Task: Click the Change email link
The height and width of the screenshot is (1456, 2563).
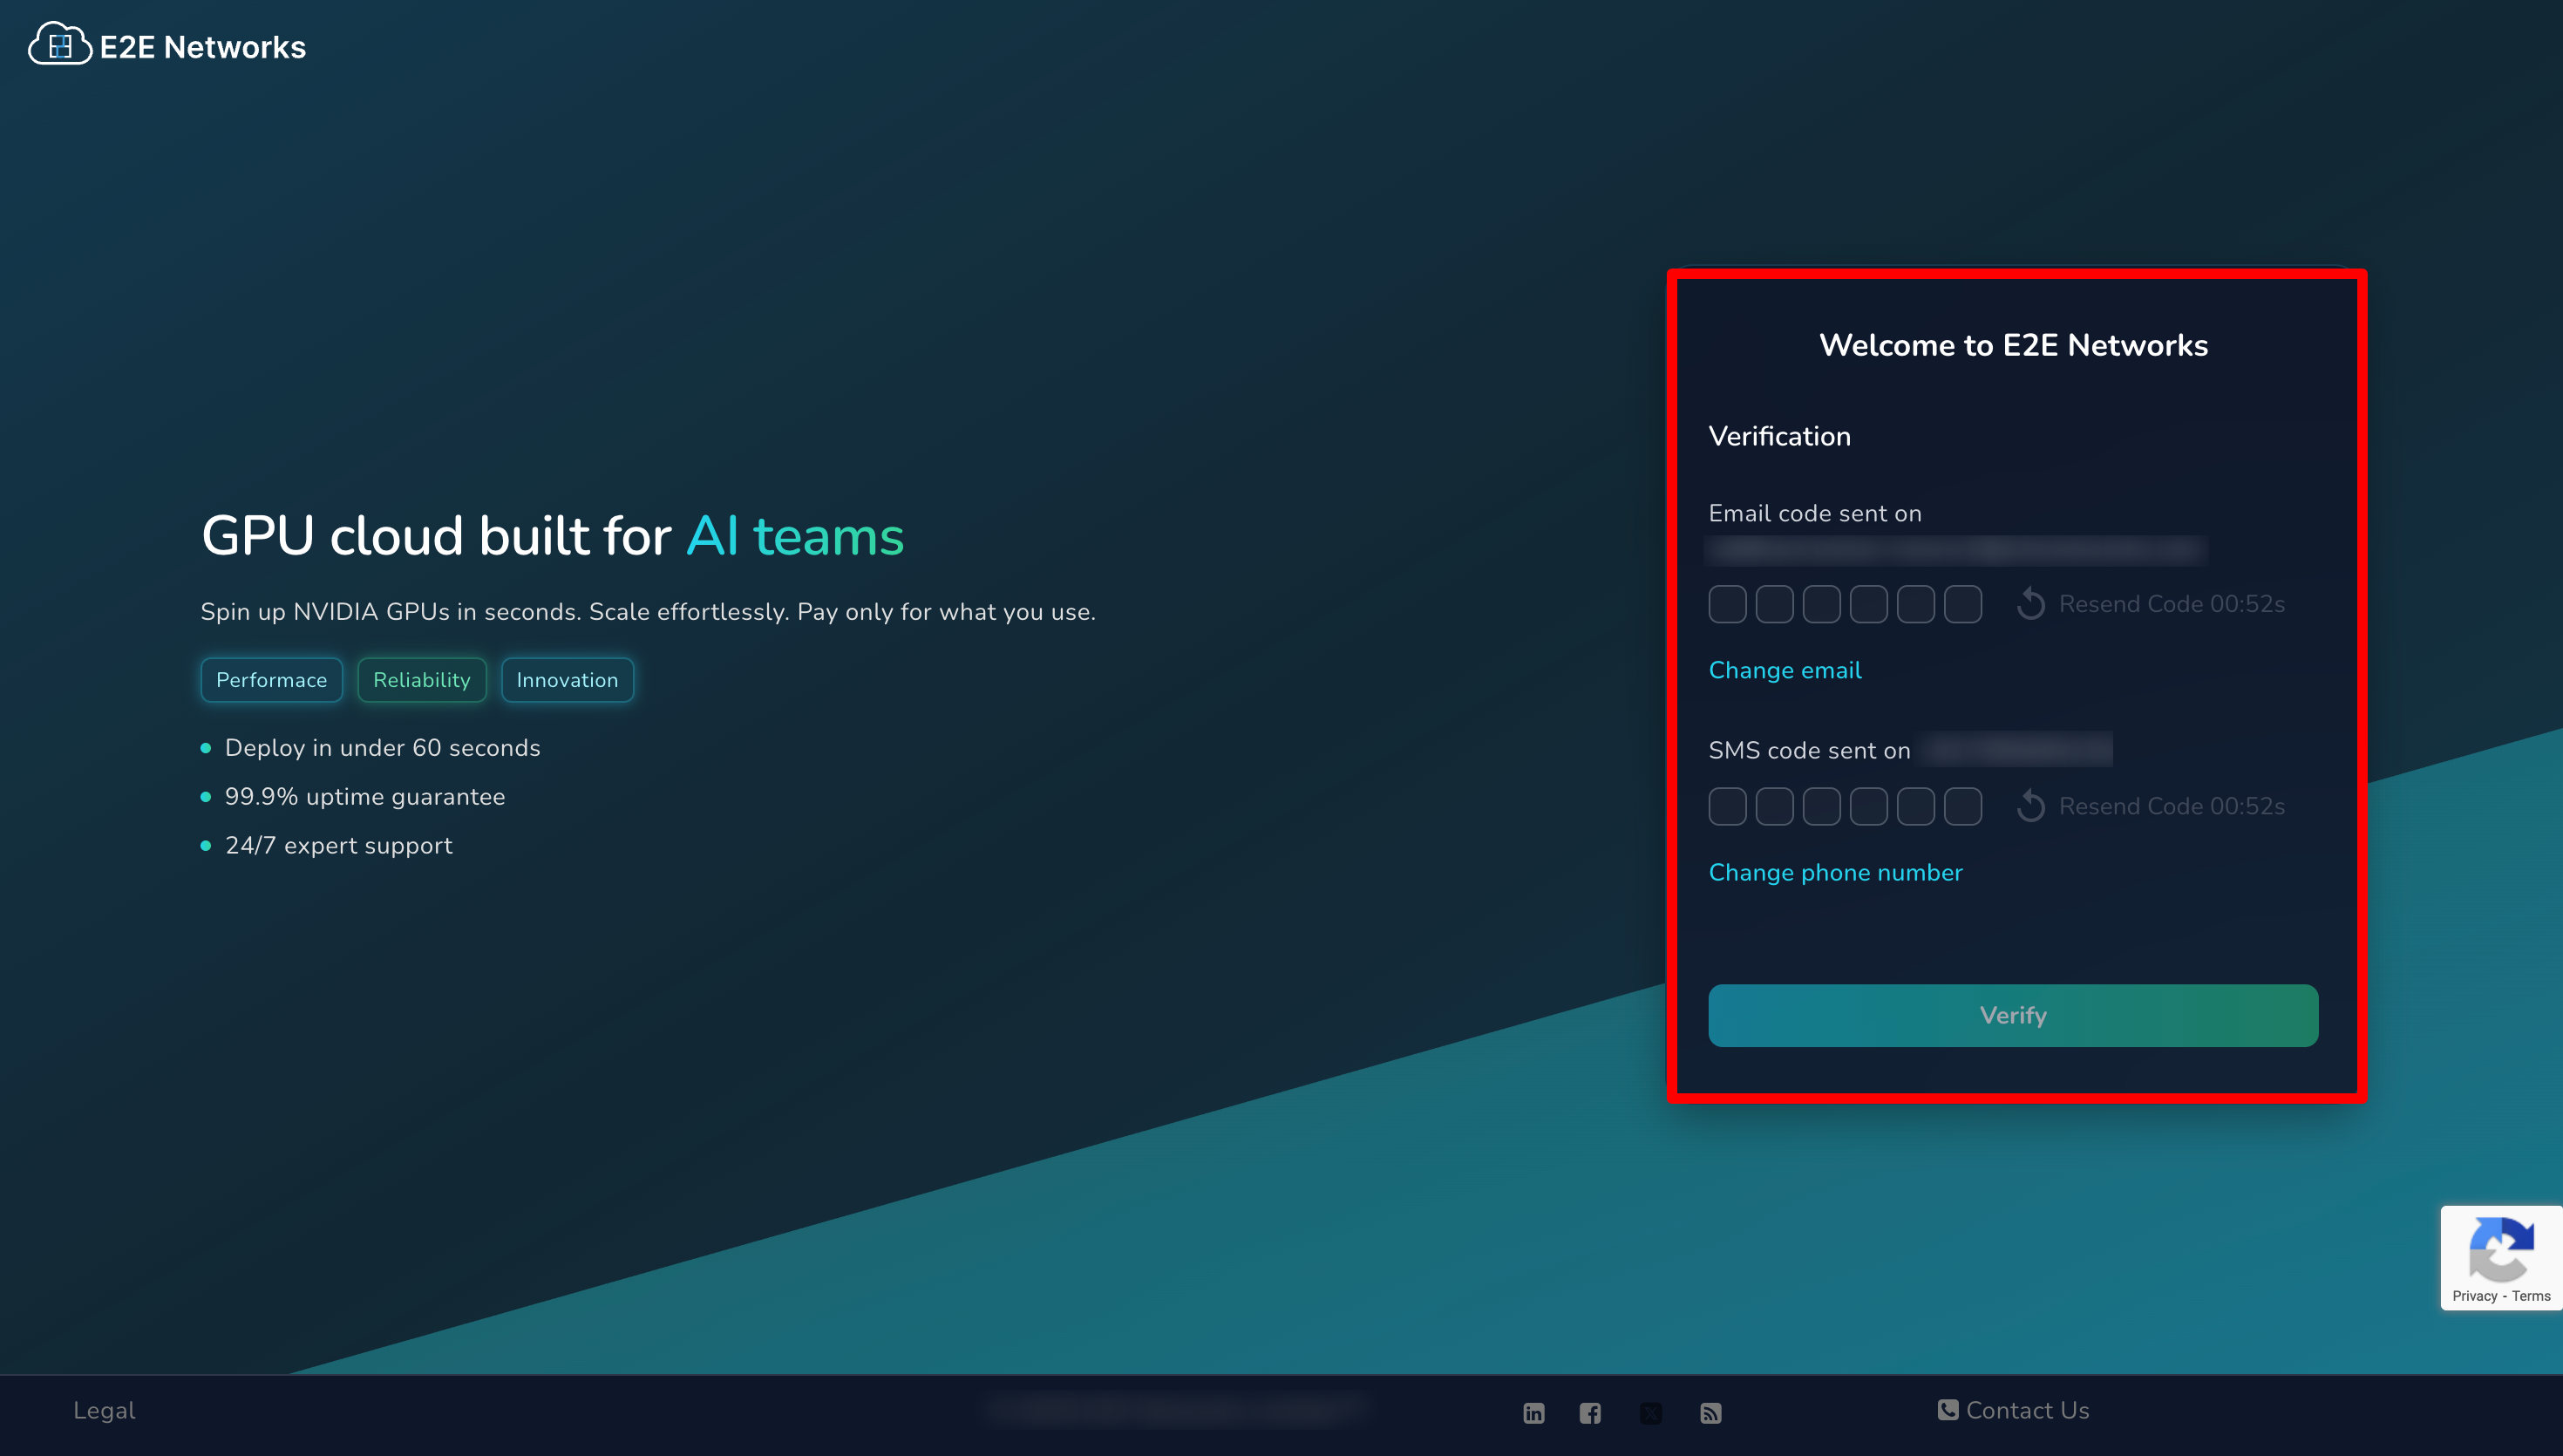Action: click(x=1785, y=670)
